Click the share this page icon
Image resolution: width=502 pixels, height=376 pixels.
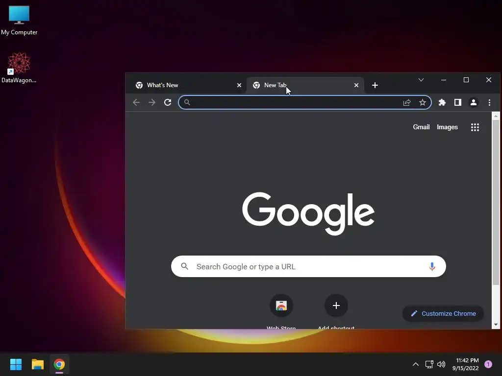point(407,102)
